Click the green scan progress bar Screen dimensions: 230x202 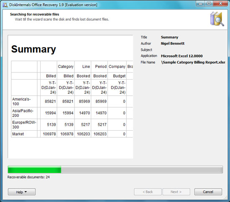115,169
